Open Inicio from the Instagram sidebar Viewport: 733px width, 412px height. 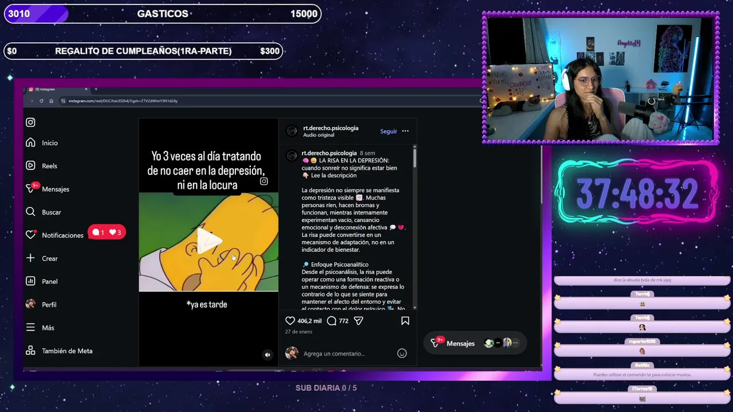point(42,142)
